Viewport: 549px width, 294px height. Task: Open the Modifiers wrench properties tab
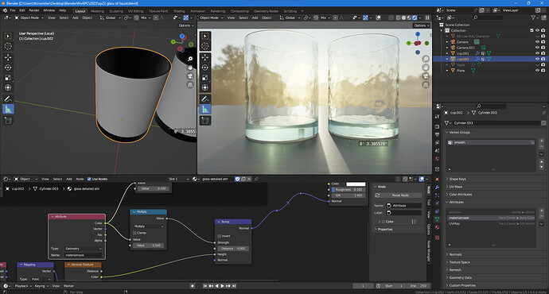pos(437,187)
